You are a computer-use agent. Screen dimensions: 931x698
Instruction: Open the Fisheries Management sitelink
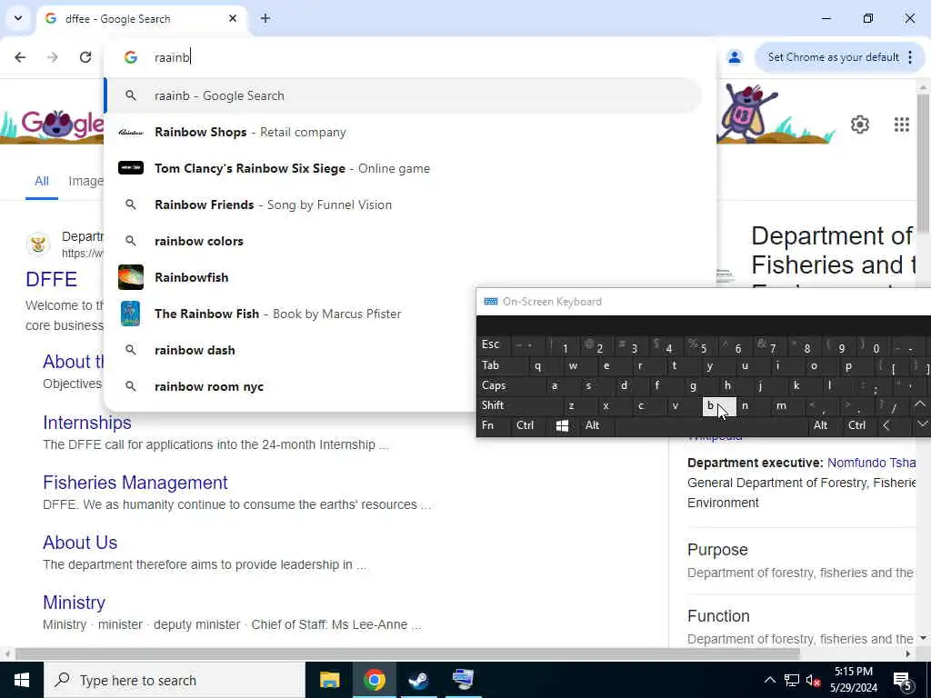(135, 483)
